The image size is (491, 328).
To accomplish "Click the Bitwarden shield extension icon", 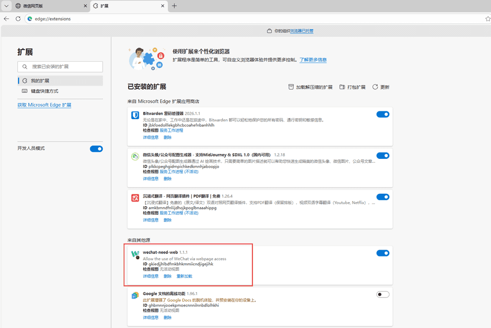I will pos(135,115).
